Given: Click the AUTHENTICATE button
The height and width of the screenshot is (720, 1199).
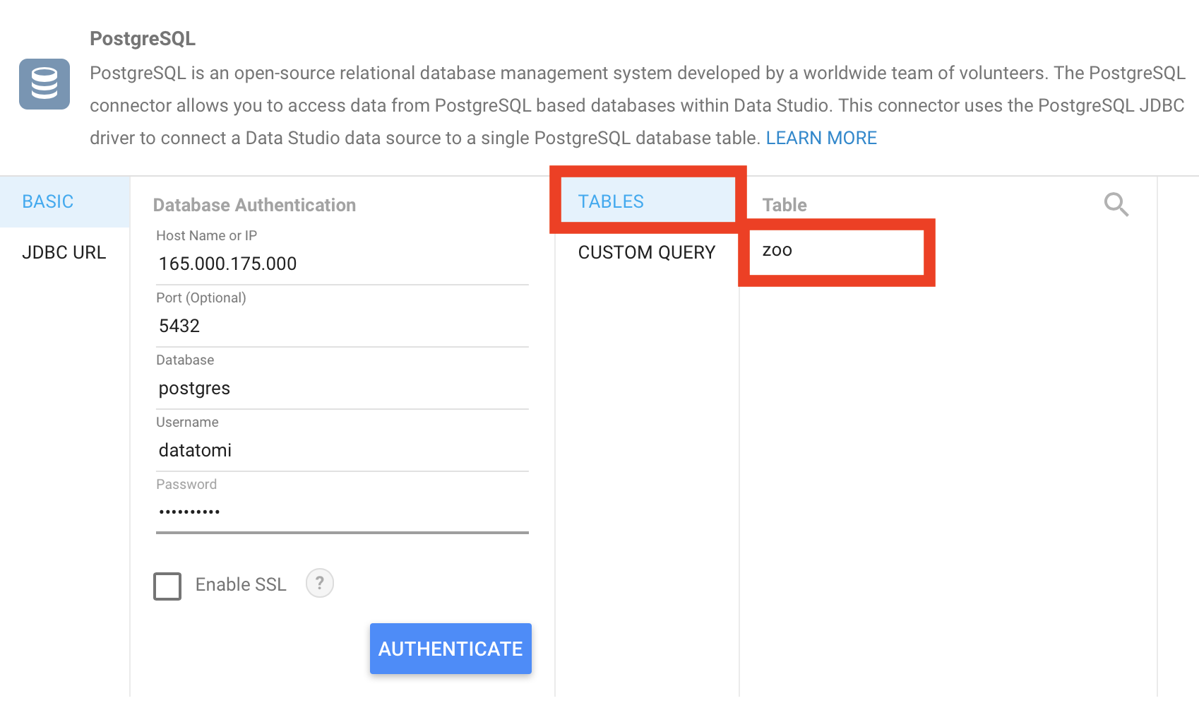Looking at the screenshot, I should point(451,649).
